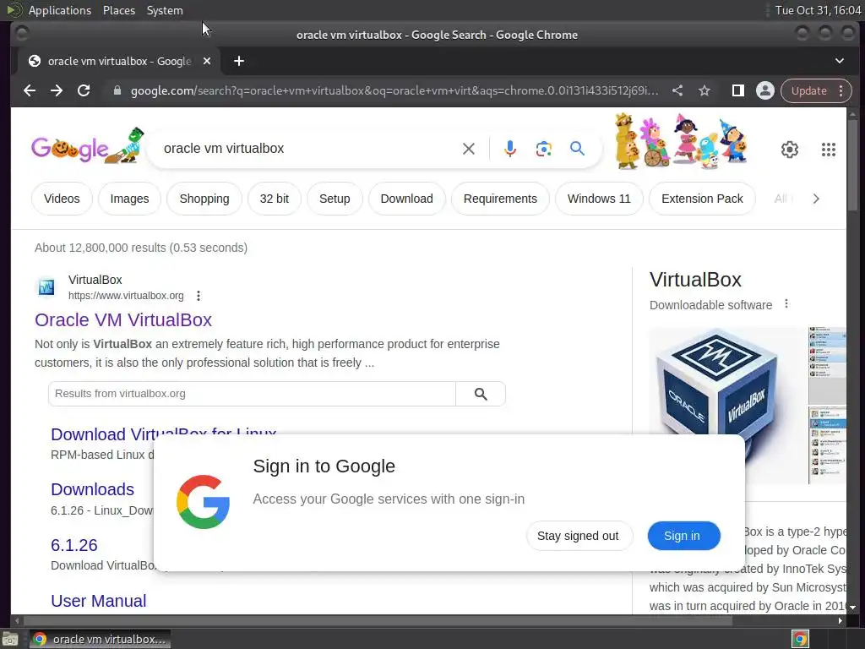The image size is (865, 649).
Task: Open the Places menu
Action: [x=119, y=10]
